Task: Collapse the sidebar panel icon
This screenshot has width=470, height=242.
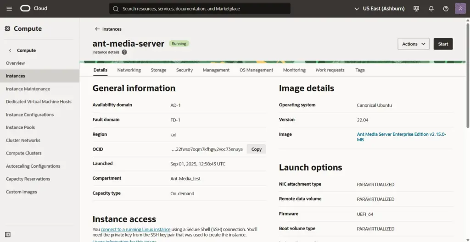Action: tap(8, 235)
